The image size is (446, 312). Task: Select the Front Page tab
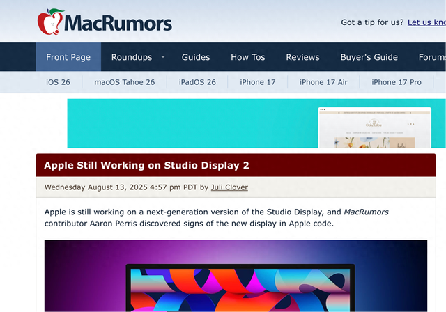click(68, 57)
